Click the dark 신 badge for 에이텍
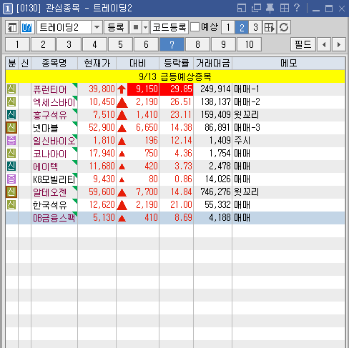 [x=11, y=166]
